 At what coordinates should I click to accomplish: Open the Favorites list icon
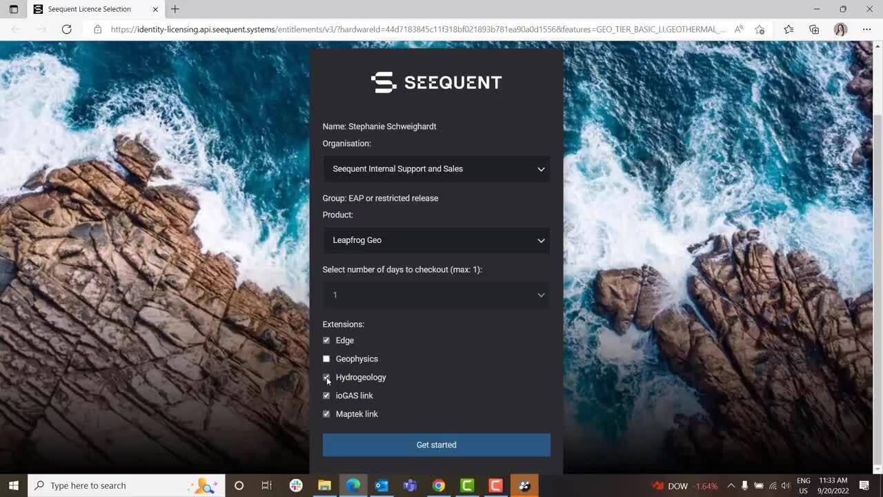pos(788,29)
